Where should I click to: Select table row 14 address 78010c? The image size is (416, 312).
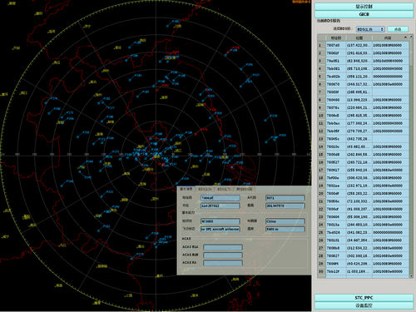tap(363, 146)
